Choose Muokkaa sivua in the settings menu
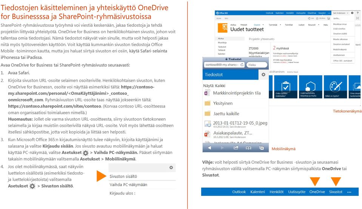362x209 pixels. click(340, 24)
